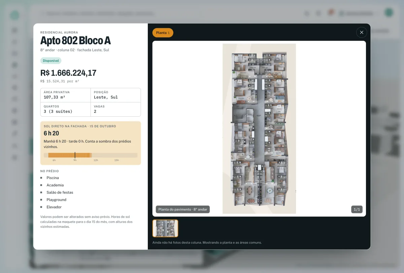This screenshot has width=404, height=273.
Task: Click the large floor plan image
Action: pyautogui.click(x=259, y=129)
